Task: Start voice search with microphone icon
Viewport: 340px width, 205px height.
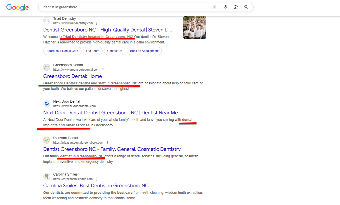Action: [x=226, y=7]
